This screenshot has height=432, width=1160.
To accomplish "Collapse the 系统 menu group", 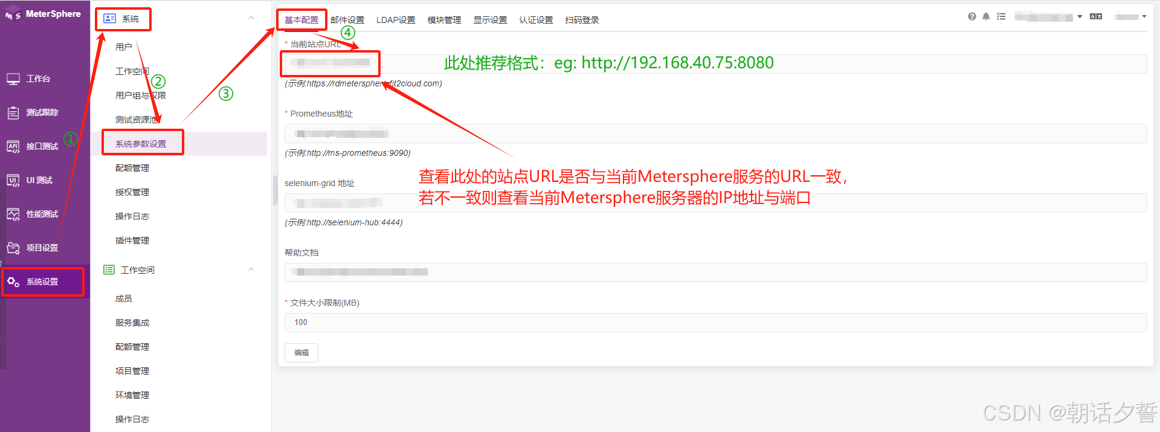I will point(251,18).
